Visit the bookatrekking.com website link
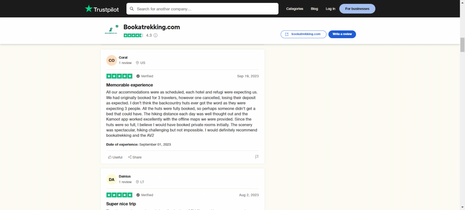 pos(303,34)
